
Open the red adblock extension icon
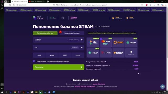pyautogui.click(x=146, y=5)
